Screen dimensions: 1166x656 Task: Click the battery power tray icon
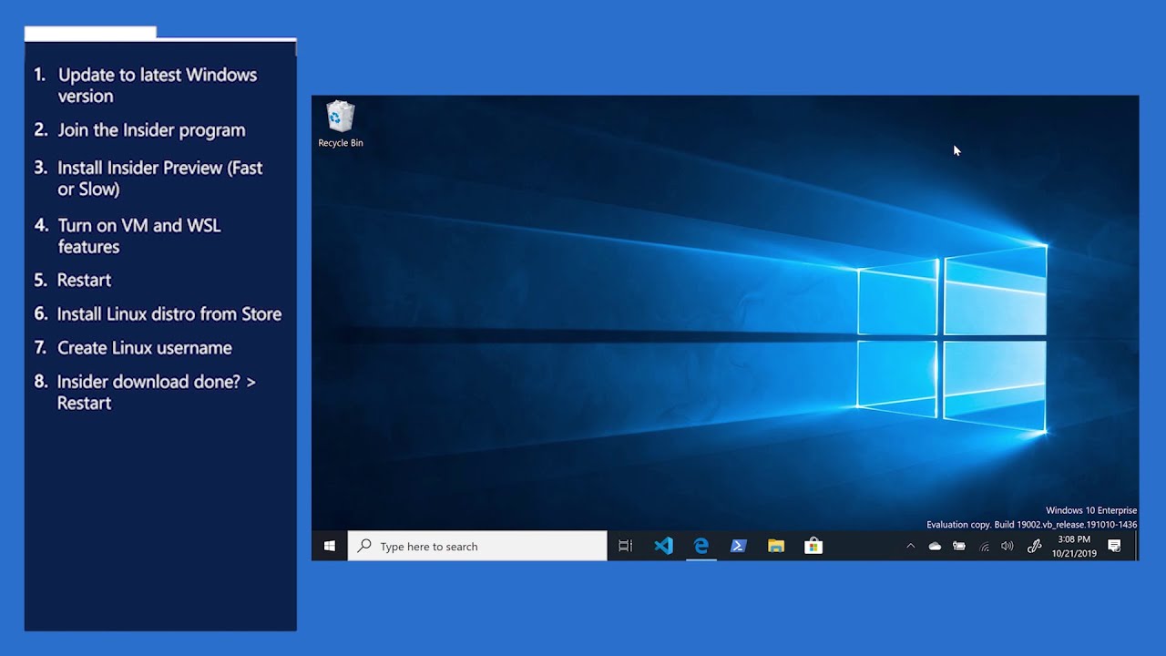tap(959, 547)
